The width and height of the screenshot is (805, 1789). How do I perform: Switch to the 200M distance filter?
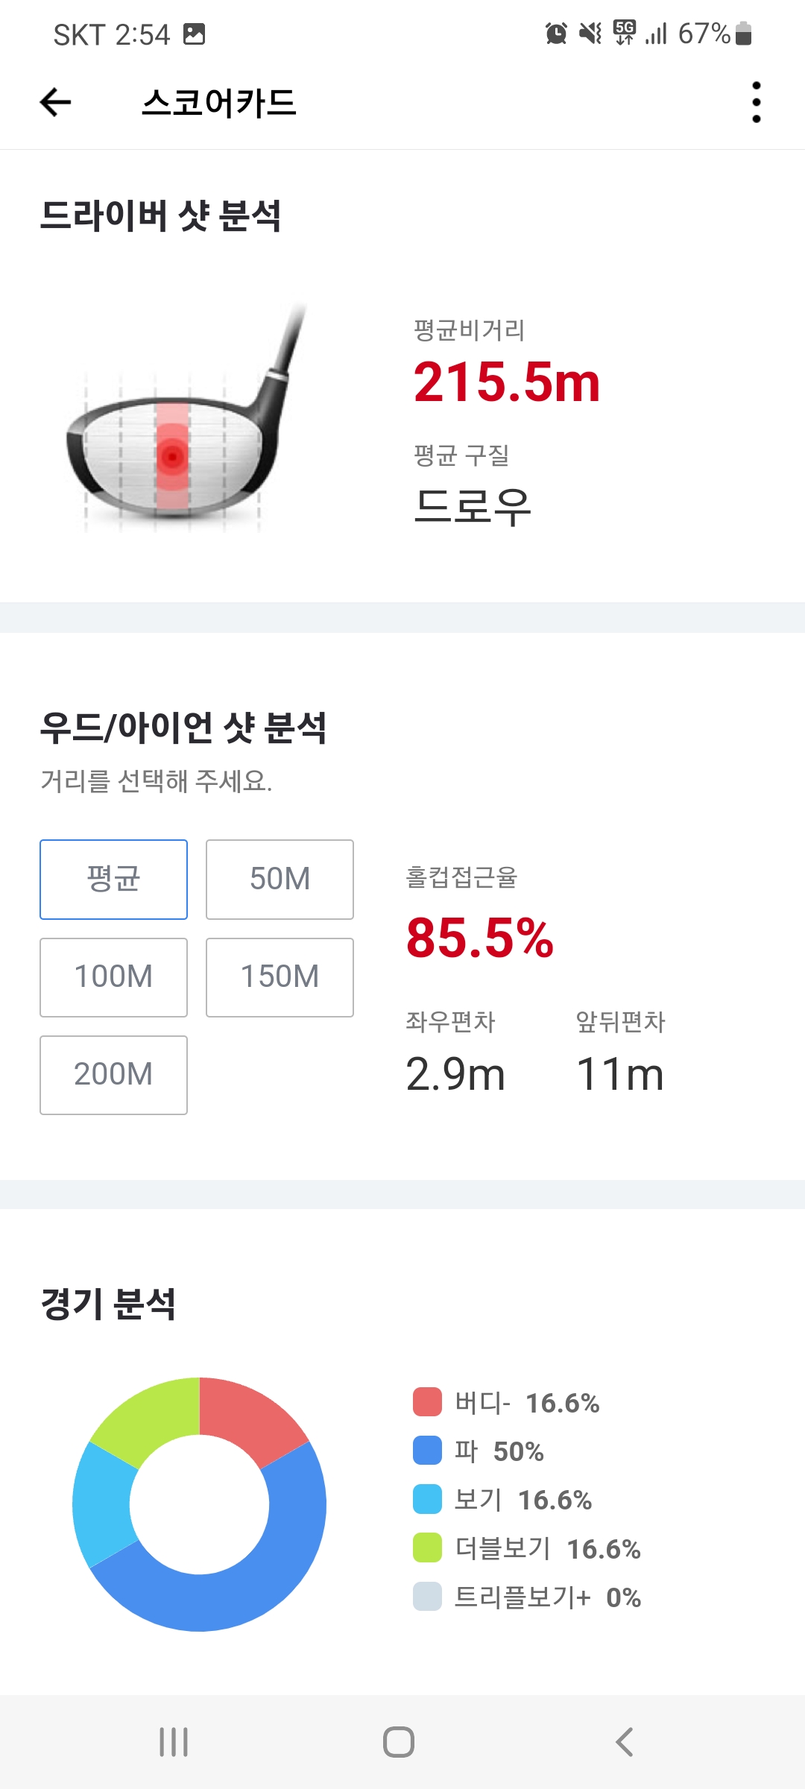click(x=113, y=1075)
